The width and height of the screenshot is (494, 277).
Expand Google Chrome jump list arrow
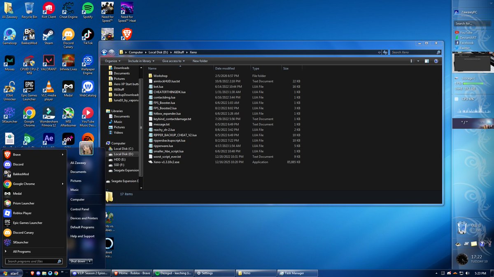[x=63, y=184]
